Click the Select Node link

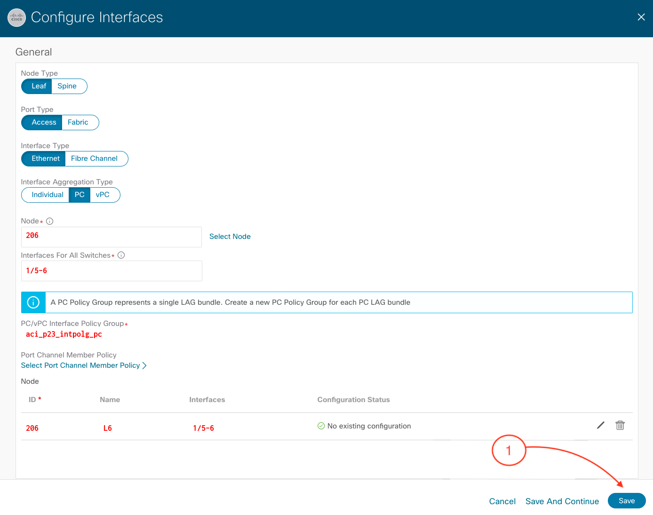pyautogui.click(x=230, y=237)
